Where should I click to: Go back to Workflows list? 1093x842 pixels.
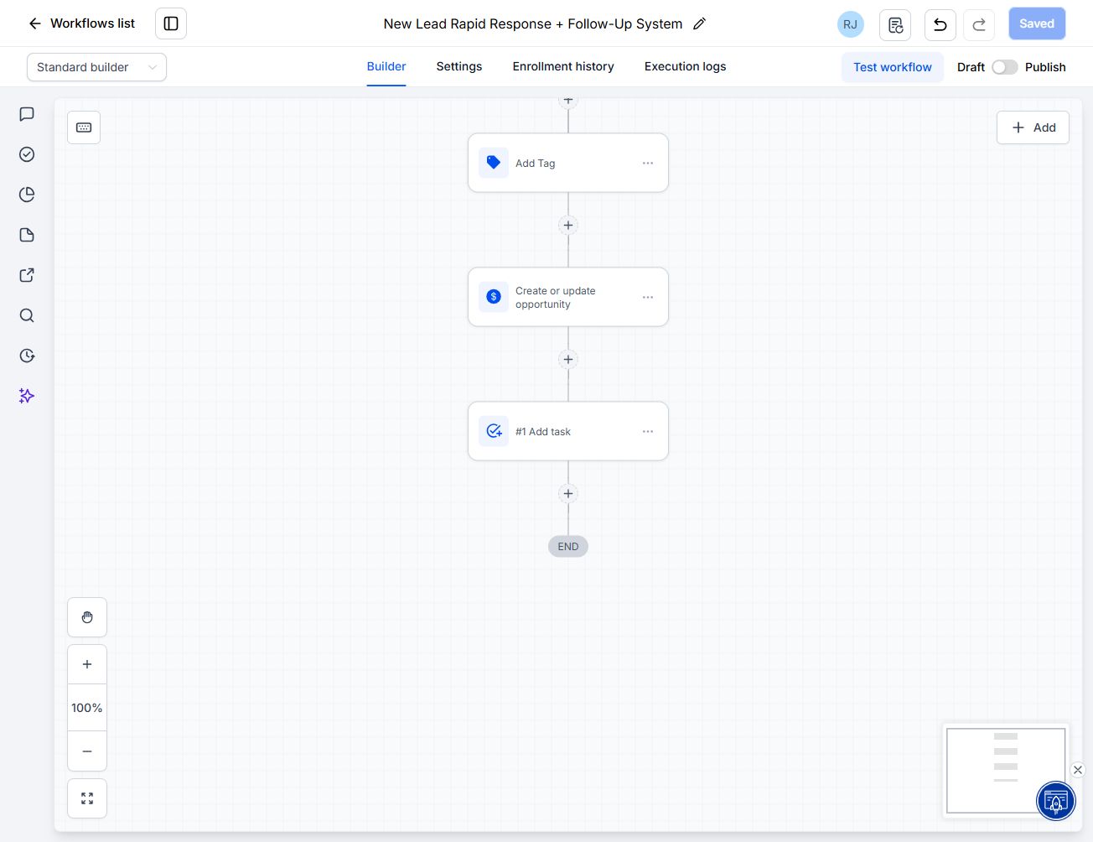(x=81, y=23)
